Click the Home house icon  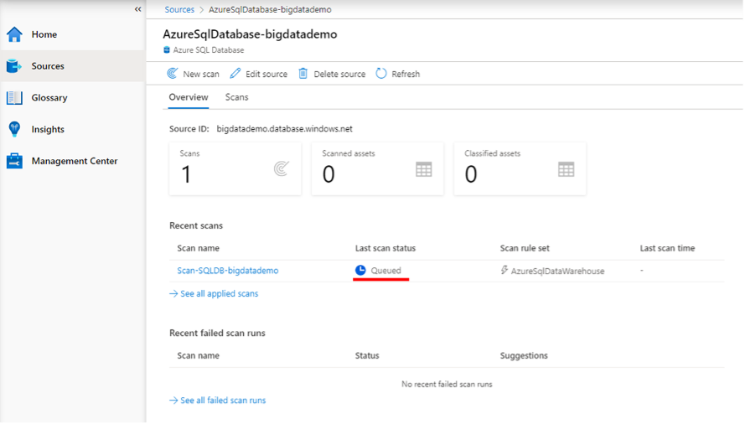(14, 34)
